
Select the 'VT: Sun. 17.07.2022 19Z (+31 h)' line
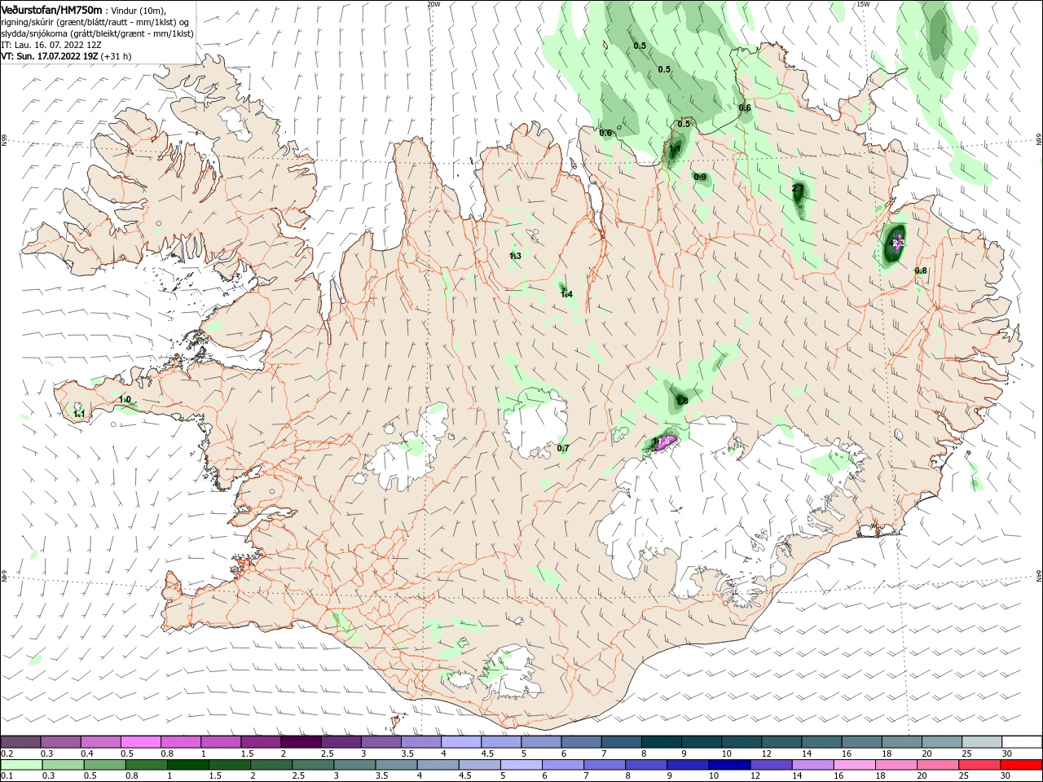point(66,56)
